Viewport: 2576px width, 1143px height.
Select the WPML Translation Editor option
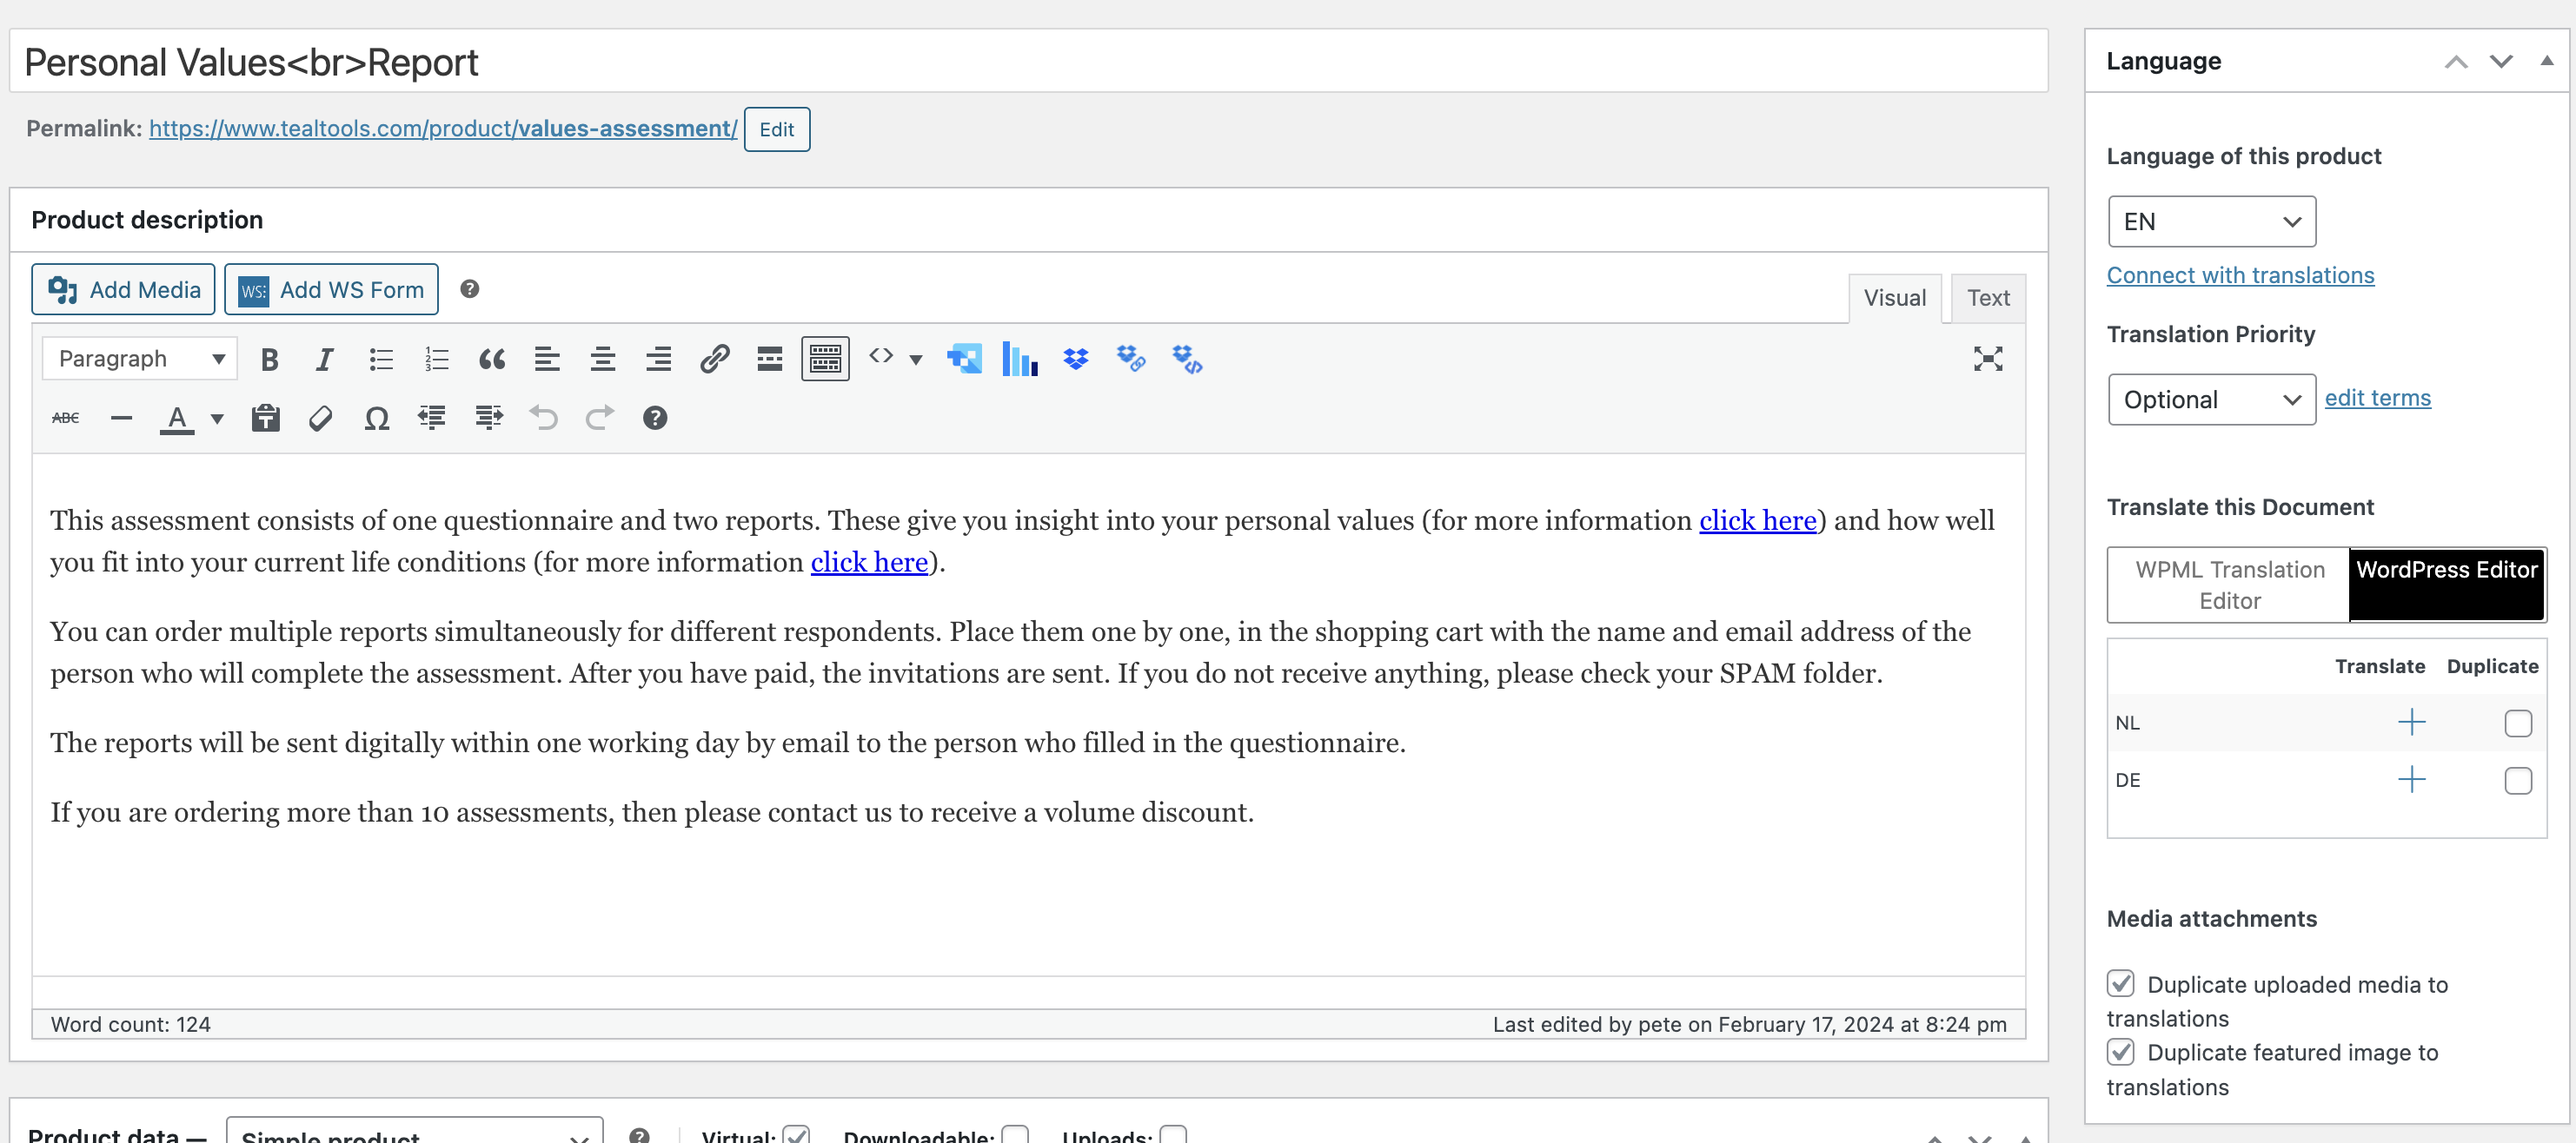(2229, 585)
